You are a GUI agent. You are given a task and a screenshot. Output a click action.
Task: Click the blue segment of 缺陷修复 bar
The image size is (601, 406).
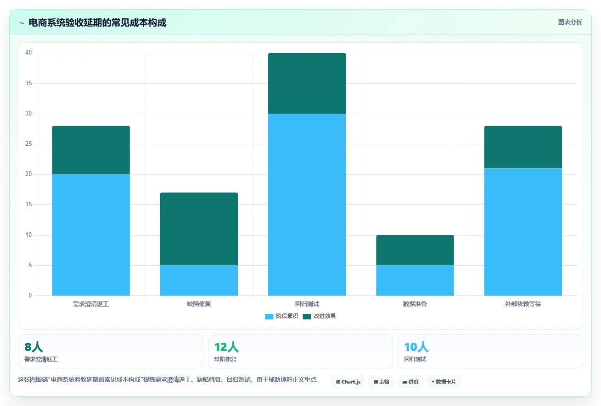click(x=199, y=280)
